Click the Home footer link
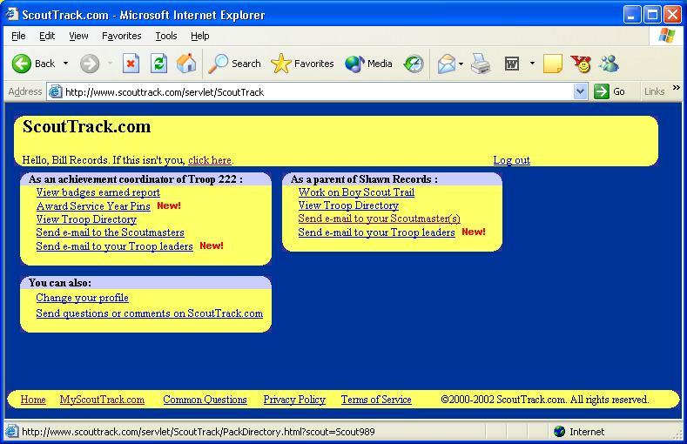This screenshot has height=444, width=687. [x=33, y=400]
